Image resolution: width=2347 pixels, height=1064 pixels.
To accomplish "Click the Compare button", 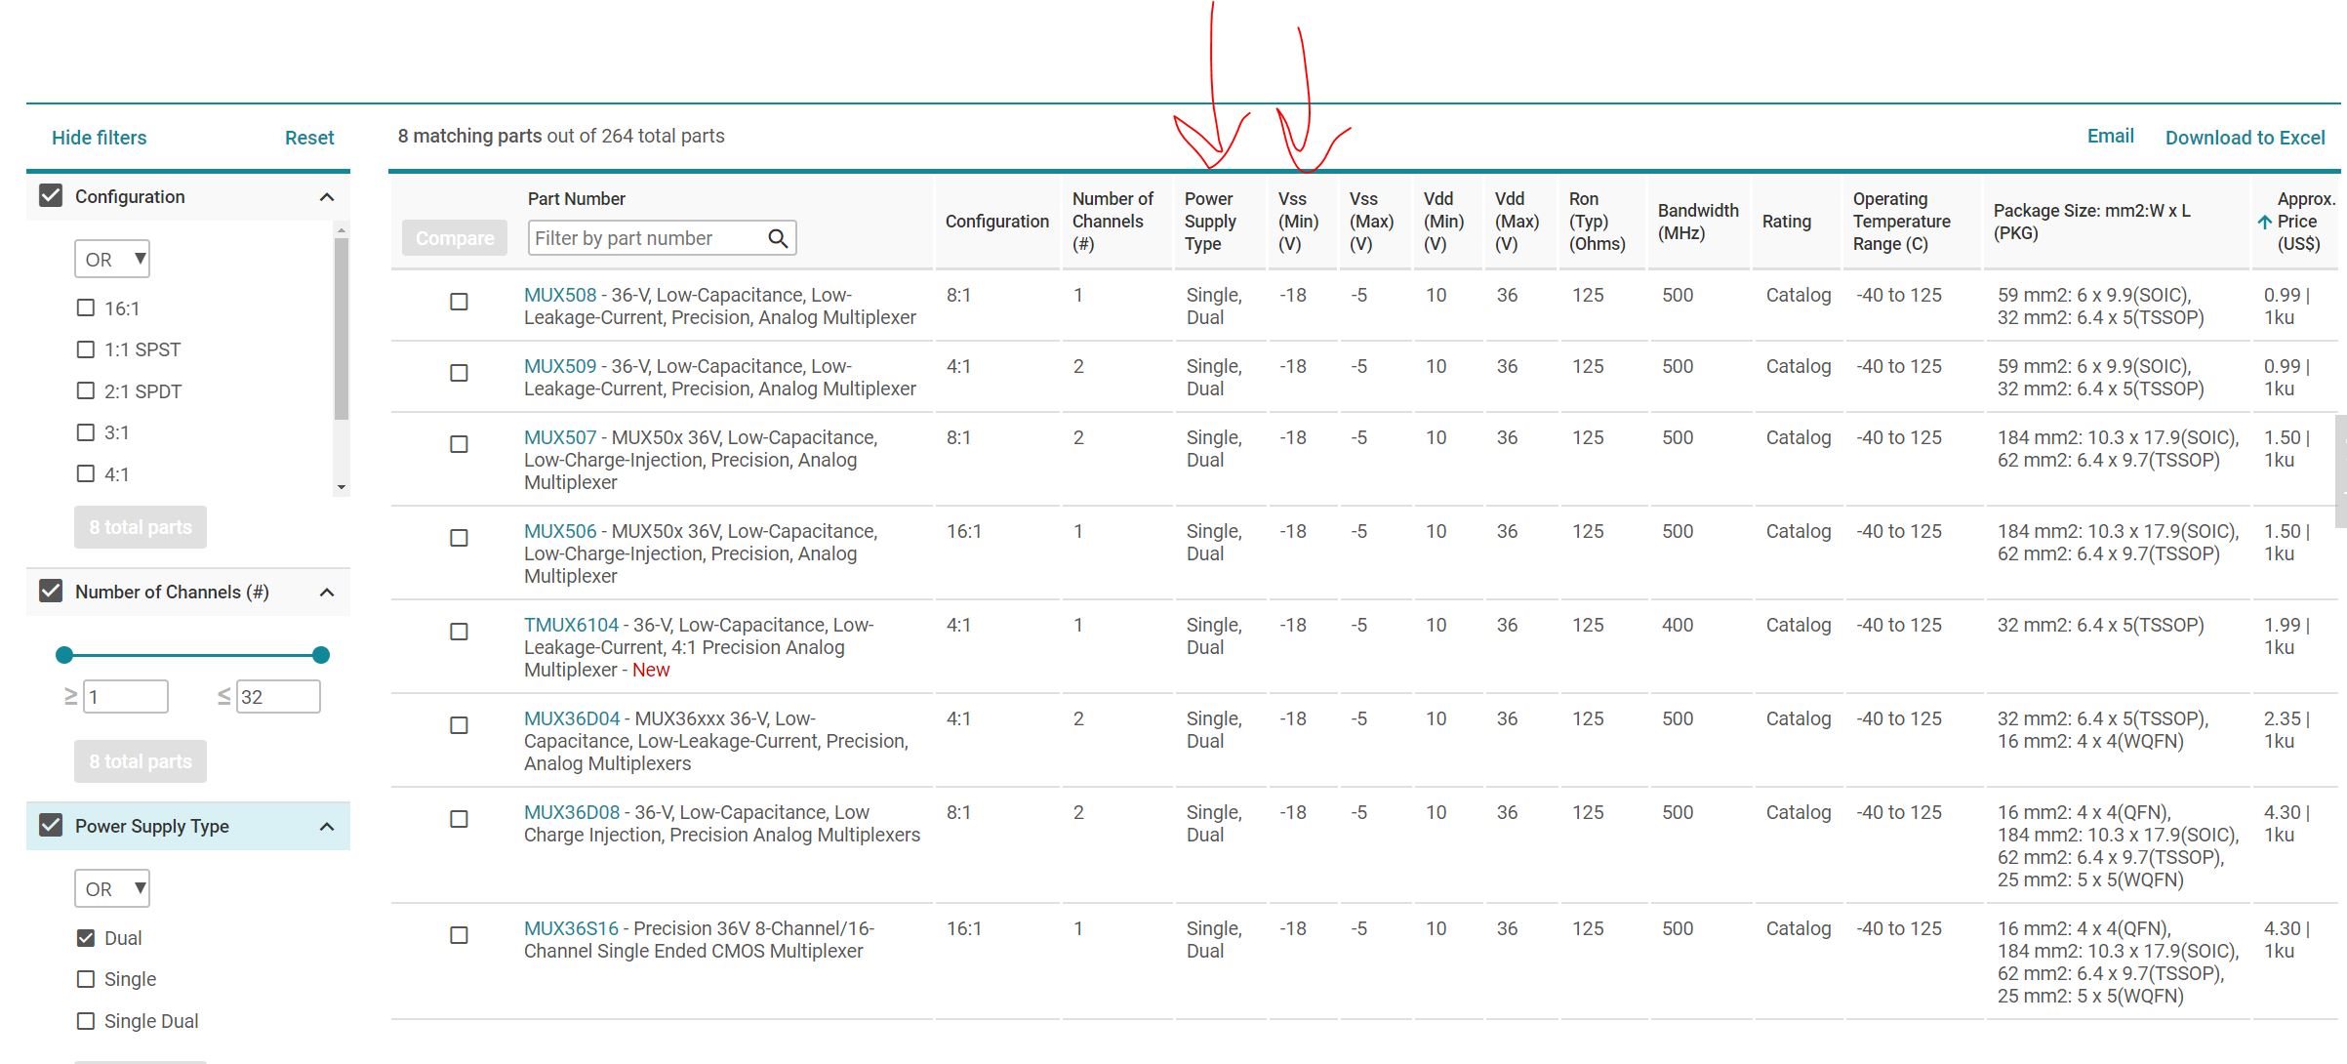I will click(x=455, y=238).
